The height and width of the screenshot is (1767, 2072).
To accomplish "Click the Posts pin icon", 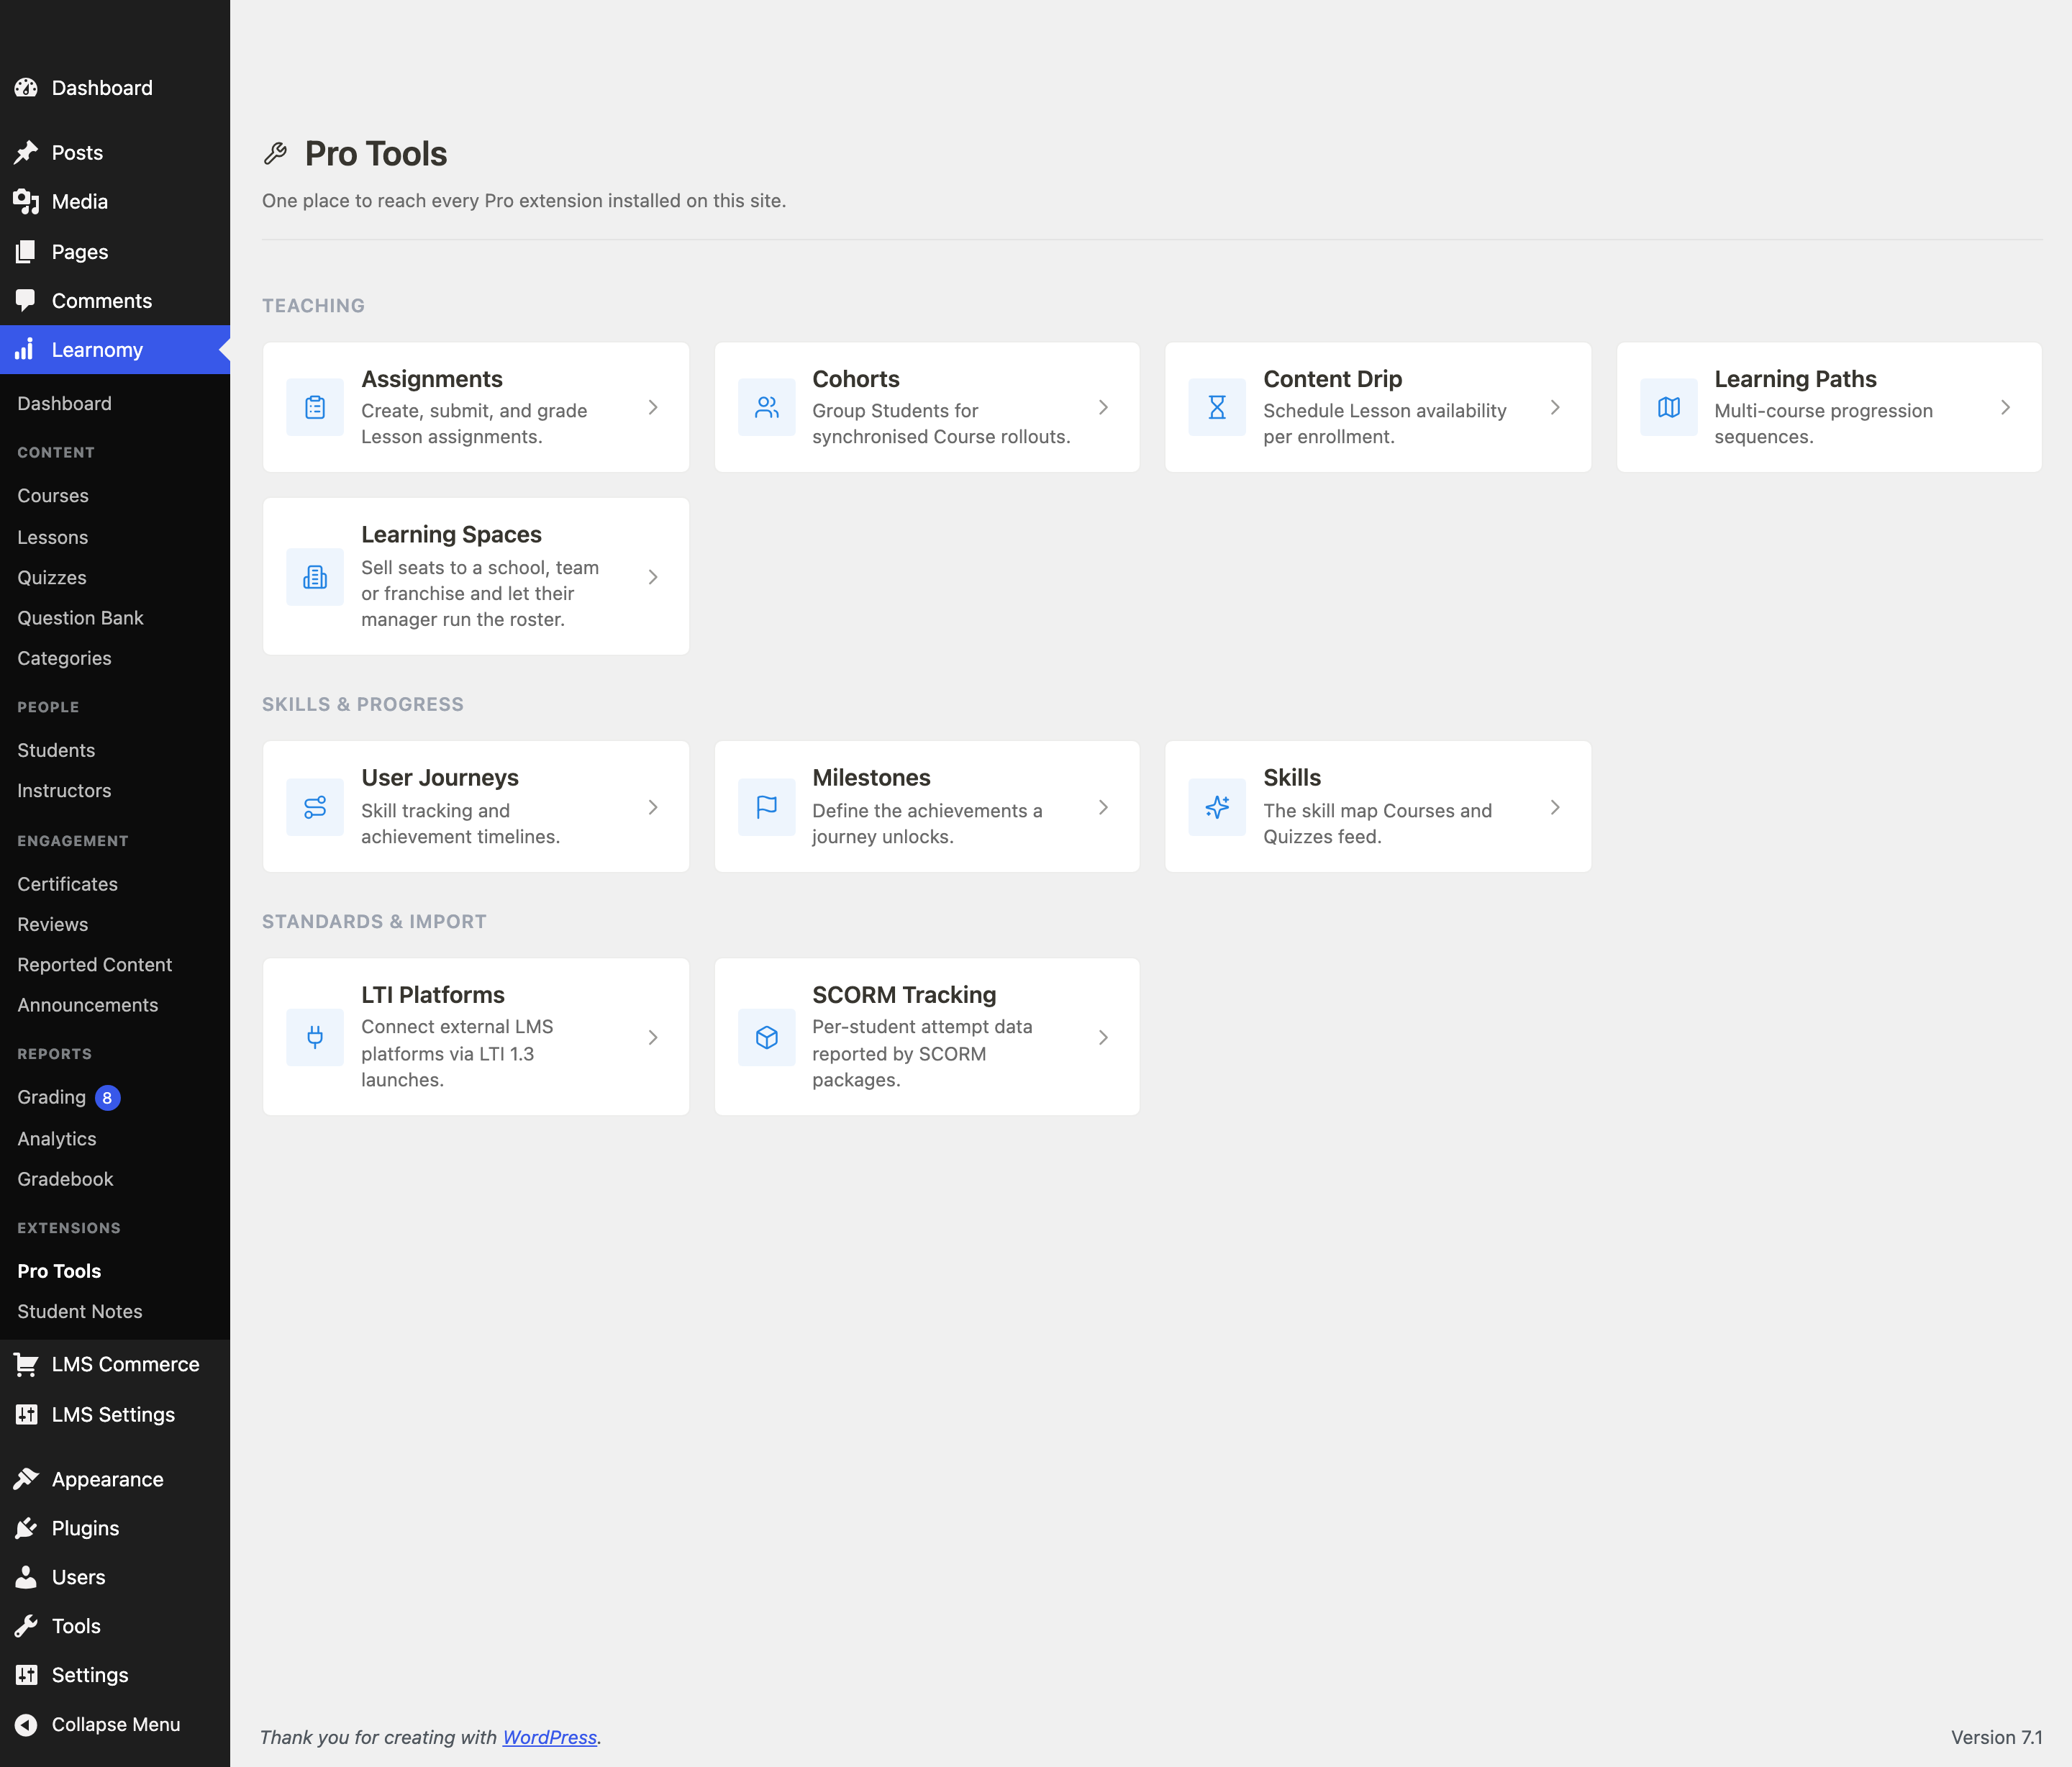I will (x=26, y=152).
